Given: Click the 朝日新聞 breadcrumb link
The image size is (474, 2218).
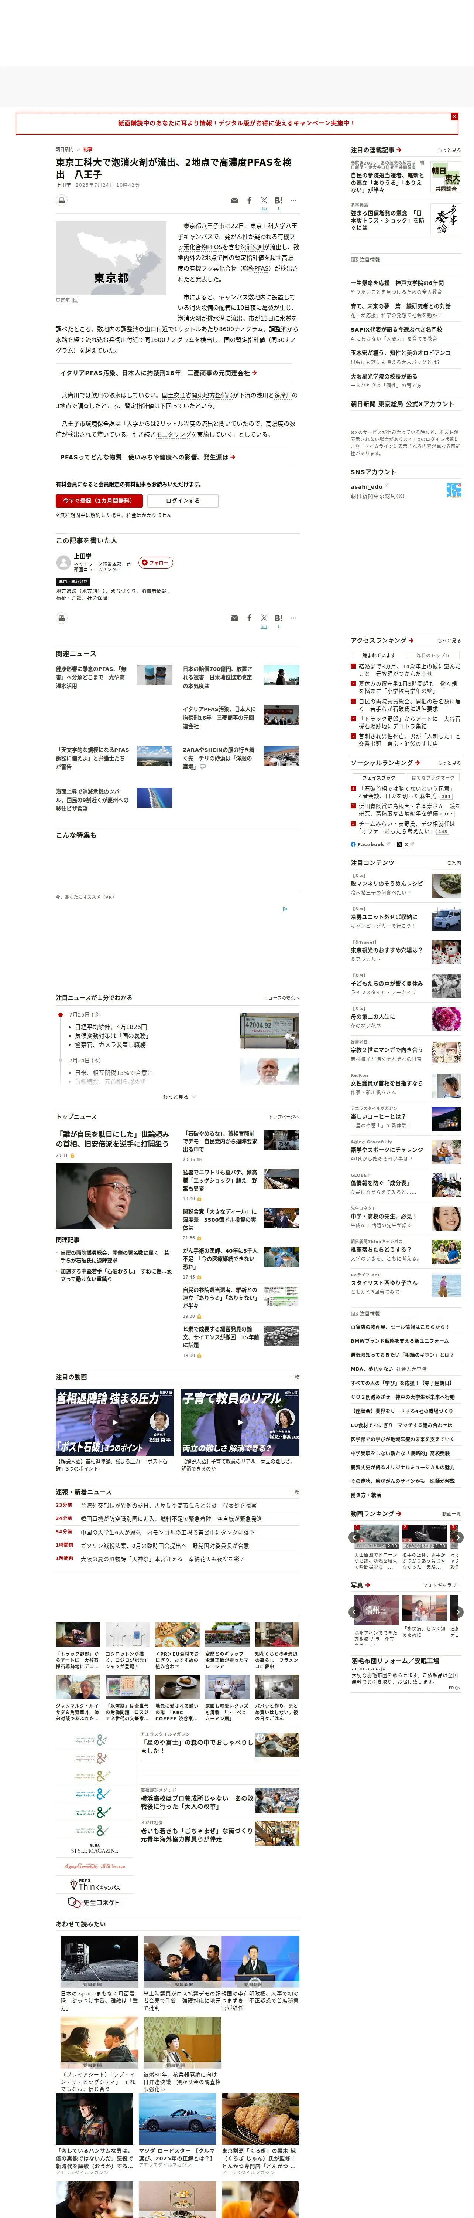Looking at the screenshot, I should click(65, 149).
